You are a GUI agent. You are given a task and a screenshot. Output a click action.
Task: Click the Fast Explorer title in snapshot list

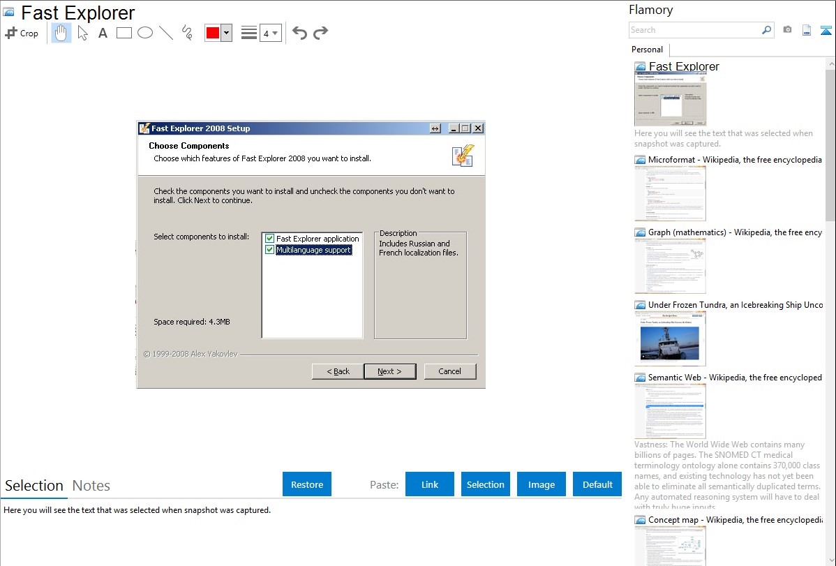[x=684, y=67]
